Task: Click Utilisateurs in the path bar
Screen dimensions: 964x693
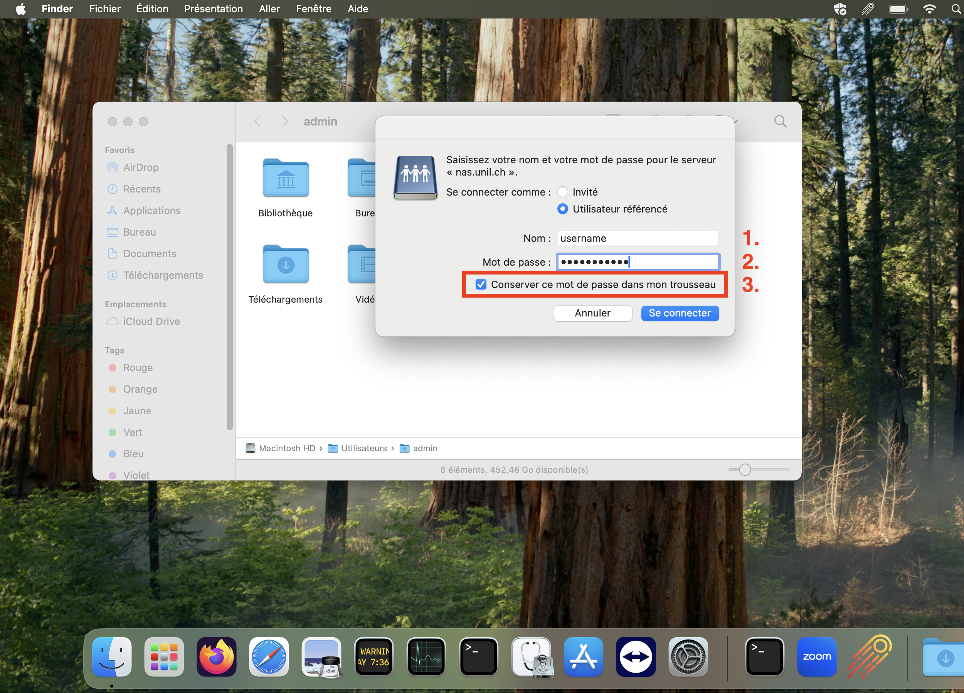Action: [363, 448]
